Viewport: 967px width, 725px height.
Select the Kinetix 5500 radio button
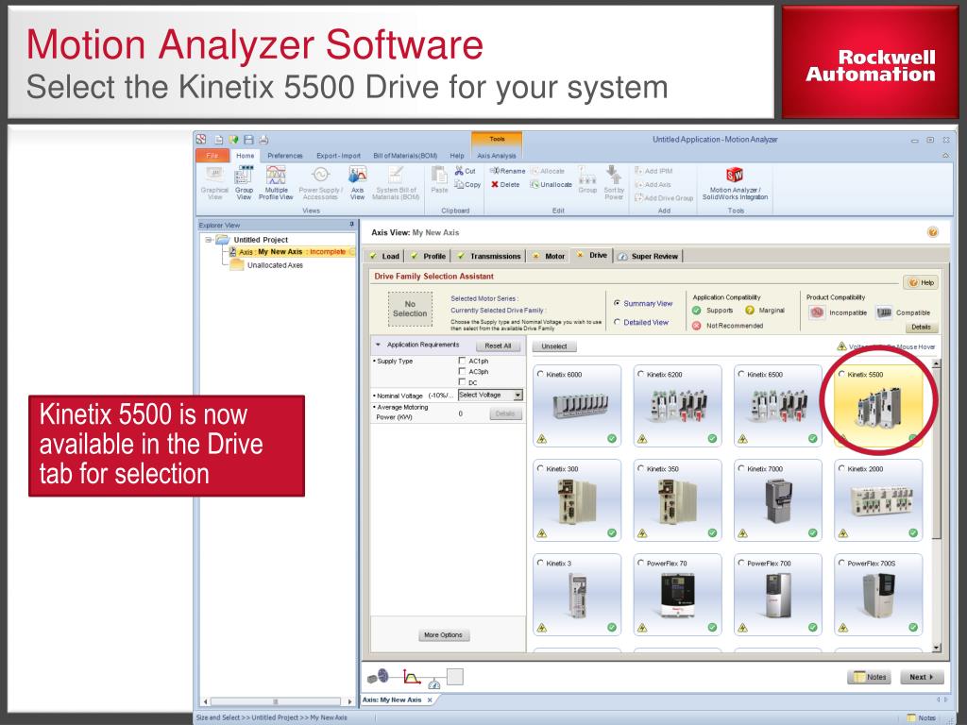(x=841, y=374)
